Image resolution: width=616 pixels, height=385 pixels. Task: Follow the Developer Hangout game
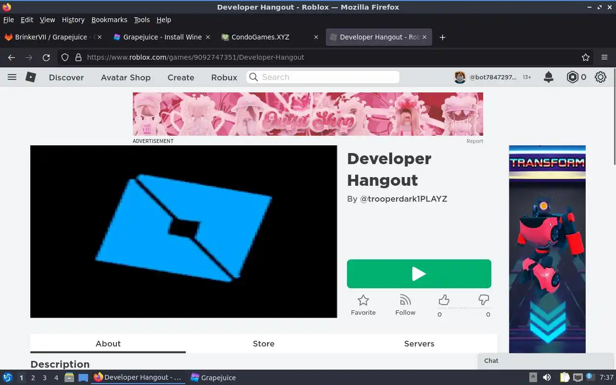point(405,305)
